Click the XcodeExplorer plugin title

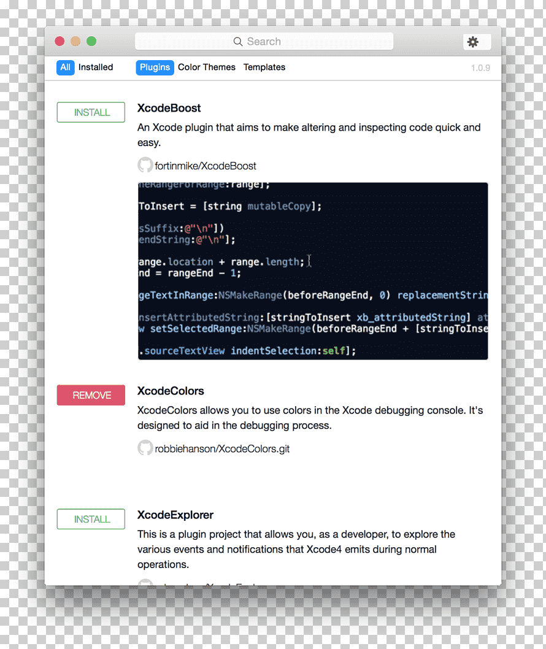coord(175,515)
